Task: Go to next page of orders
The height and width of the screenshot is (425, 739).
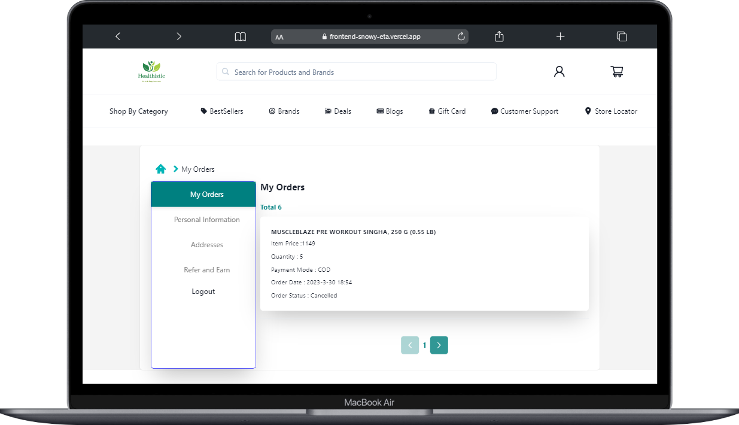Action: [439, 345]
